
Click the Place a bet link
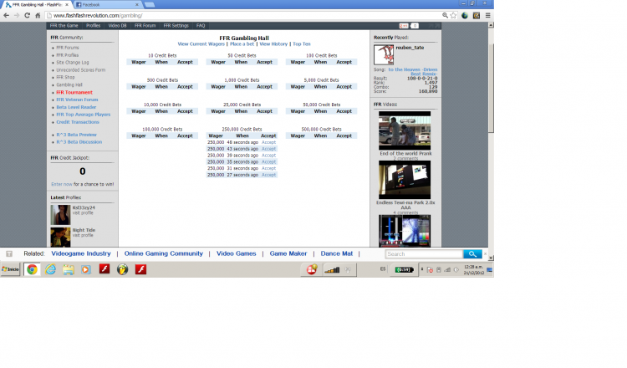point(232,43)
